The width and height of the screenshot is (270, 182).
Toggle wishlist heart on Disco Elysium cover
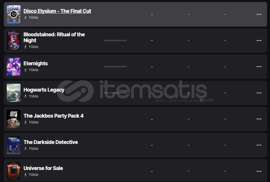pyautogui.click(x=13, y=14)
